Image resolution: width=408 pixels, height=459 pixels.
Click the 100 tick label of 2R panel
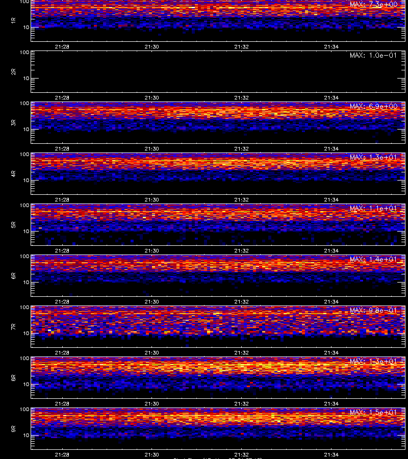(x=24, y=53)
